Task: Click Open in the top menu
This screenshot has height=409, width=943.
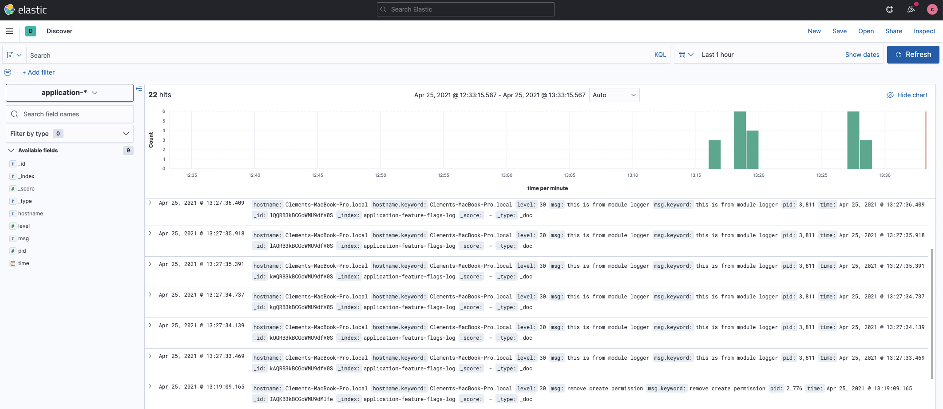Action: [866, 31]
